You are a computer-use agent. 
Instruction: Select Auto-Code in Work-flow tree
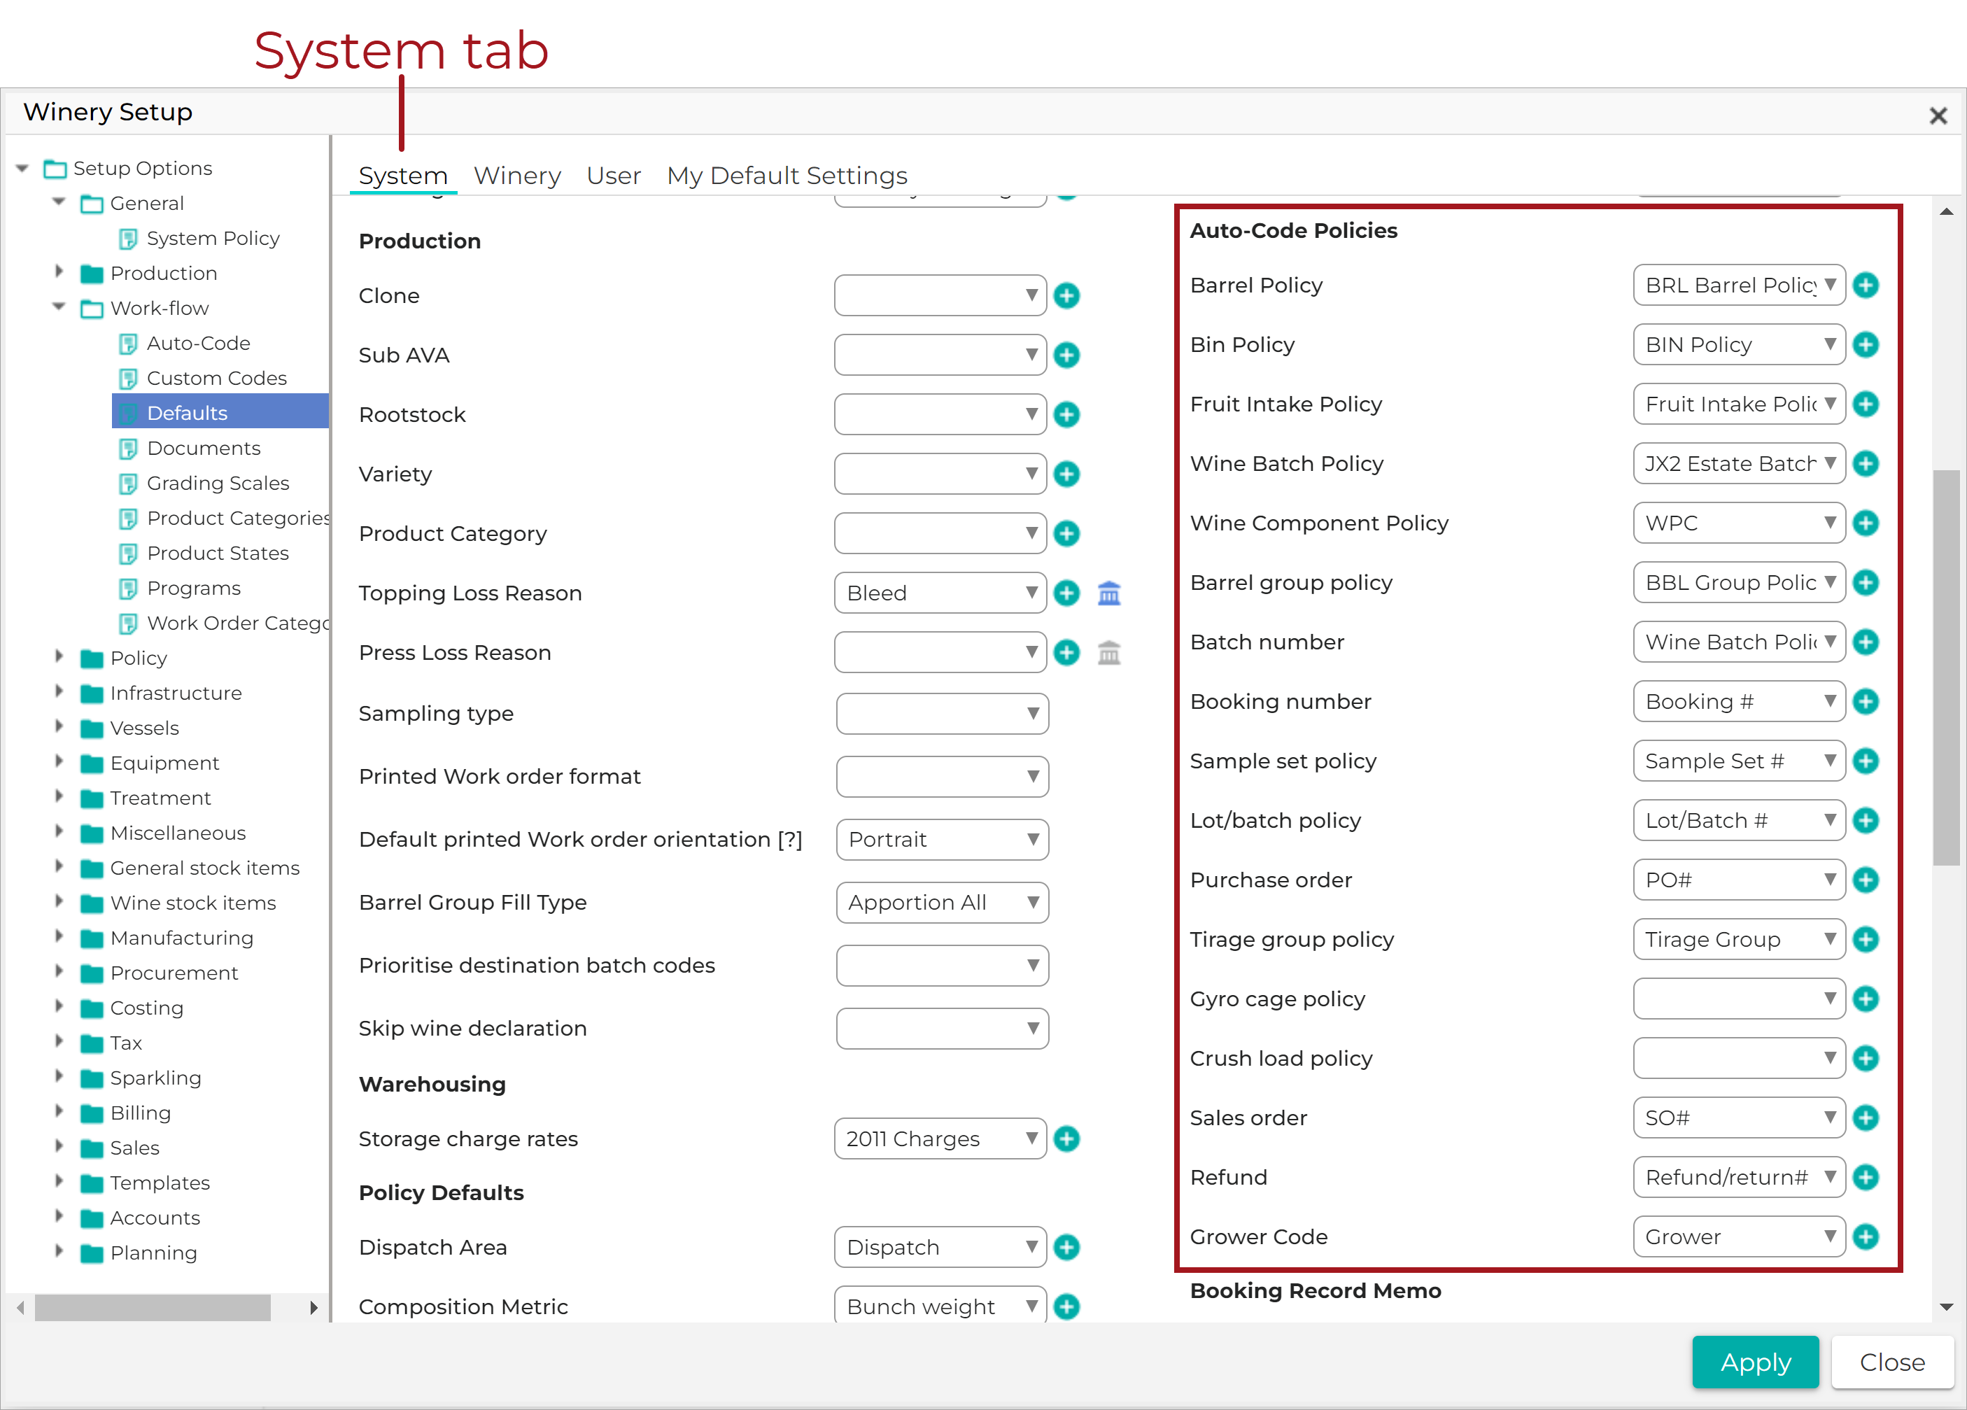point(198,344)
